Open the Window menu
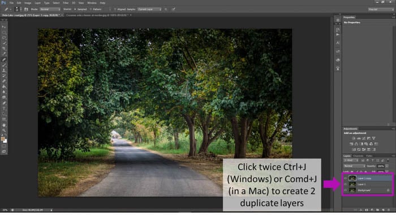Viewport: 396px width, 215px height. 92,3
